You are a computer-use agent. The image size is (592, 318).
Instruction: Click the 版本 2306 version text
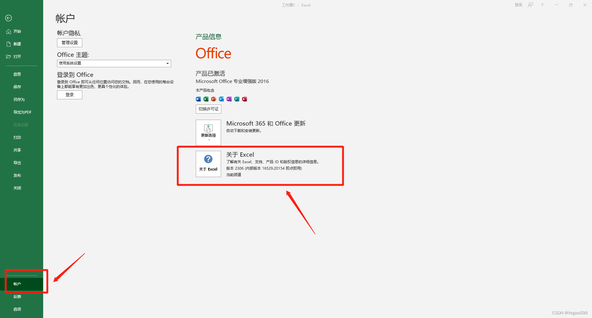pos(264,168)
